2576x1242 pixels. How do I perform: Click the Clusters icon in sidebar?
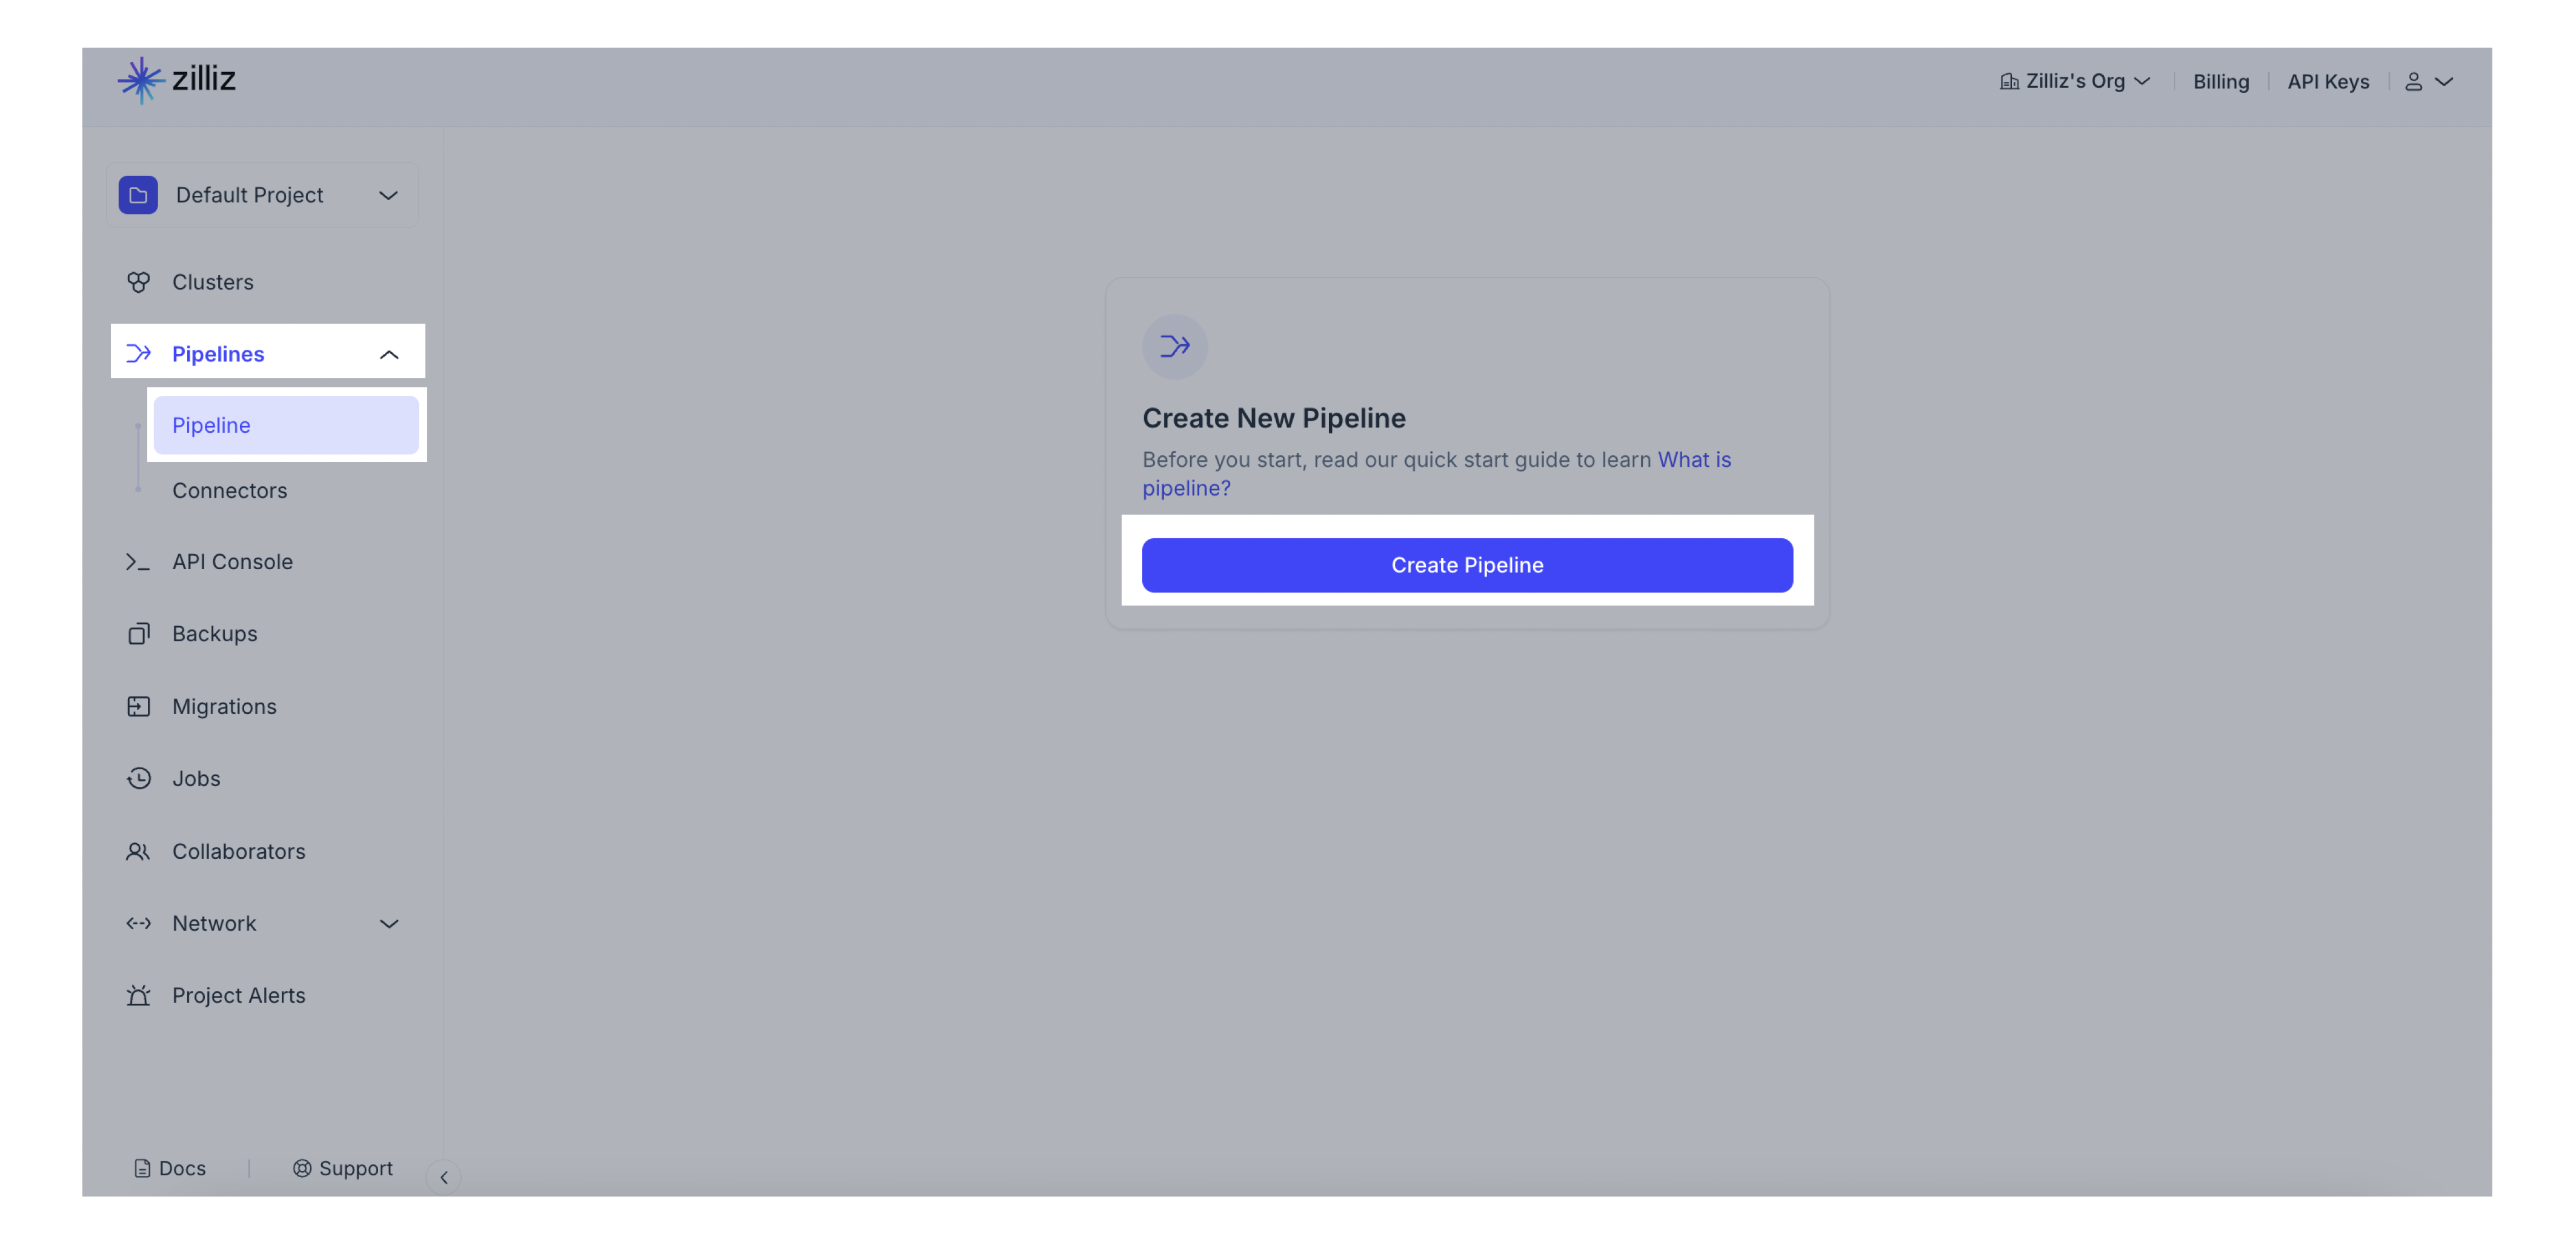click(x=138, y=279)
